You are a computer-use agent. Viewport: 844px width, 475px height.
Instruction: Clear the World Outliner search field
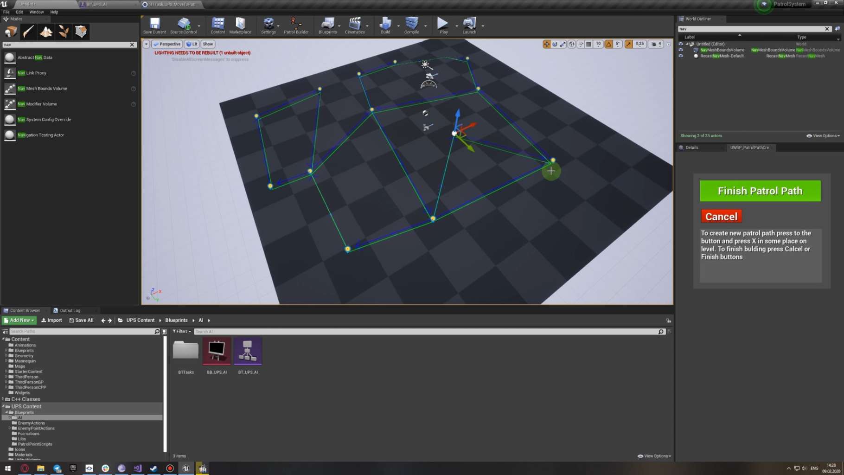827,29
